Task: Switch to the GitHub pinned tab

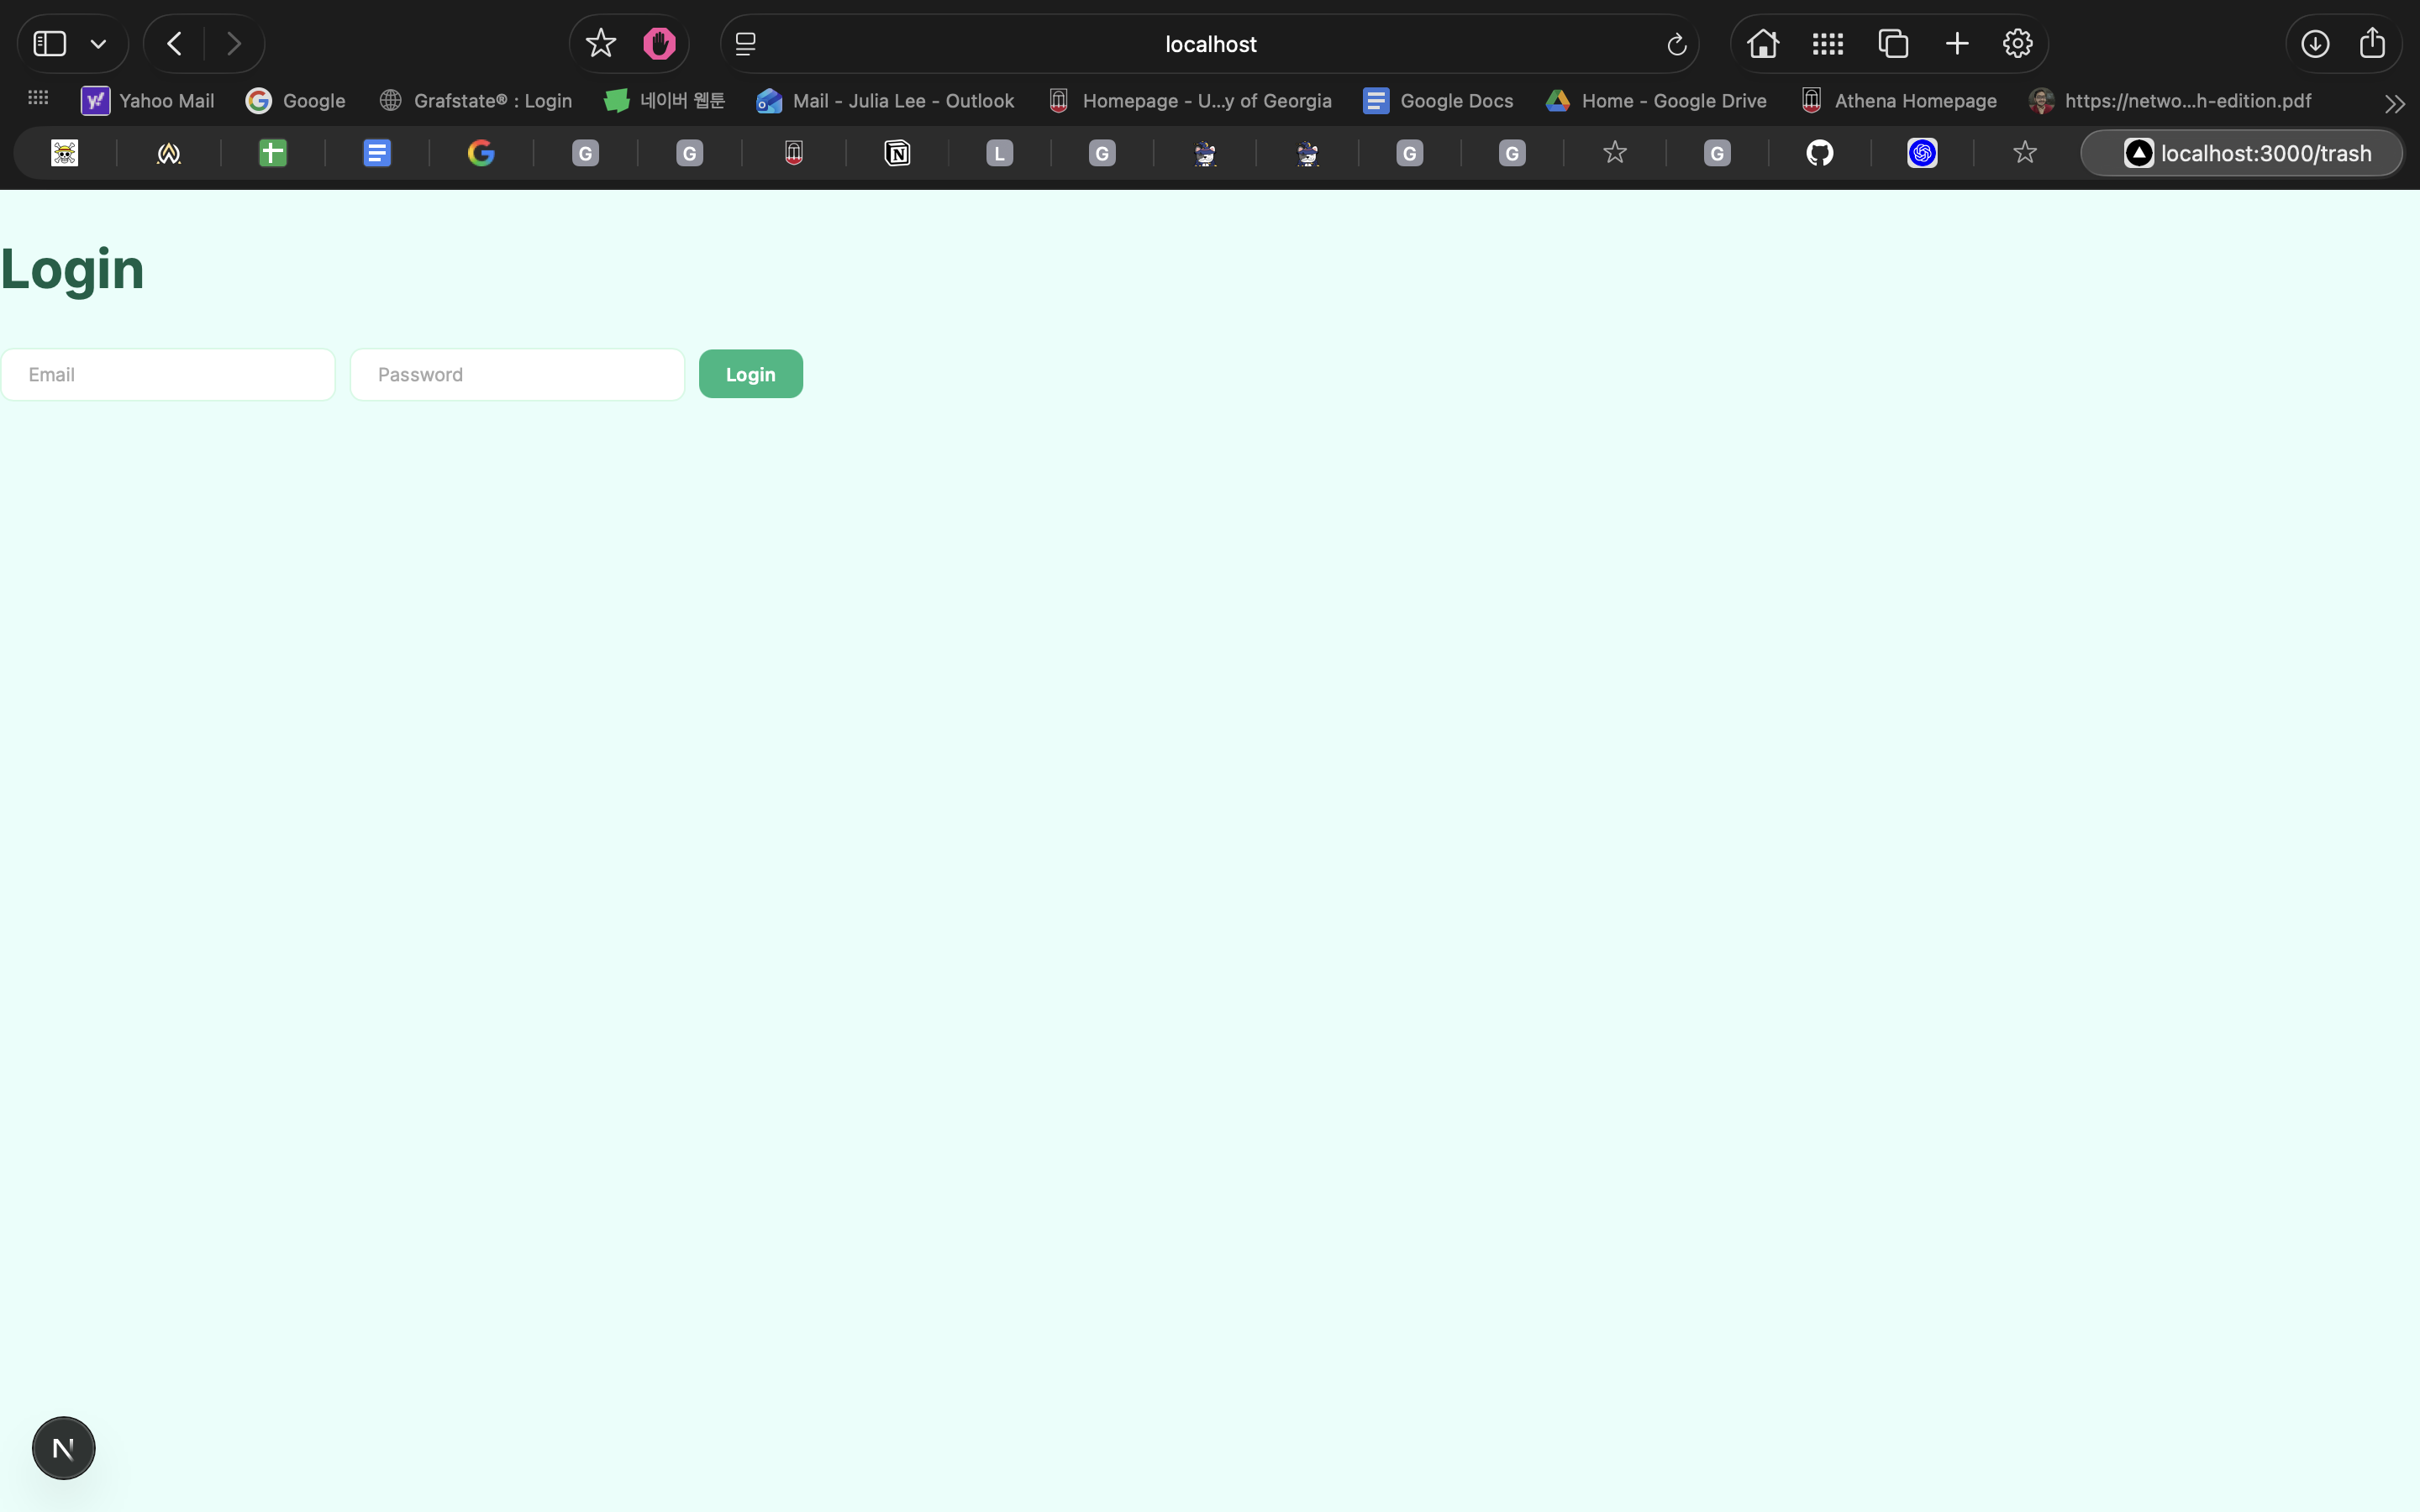Action: coord(1819,153)
